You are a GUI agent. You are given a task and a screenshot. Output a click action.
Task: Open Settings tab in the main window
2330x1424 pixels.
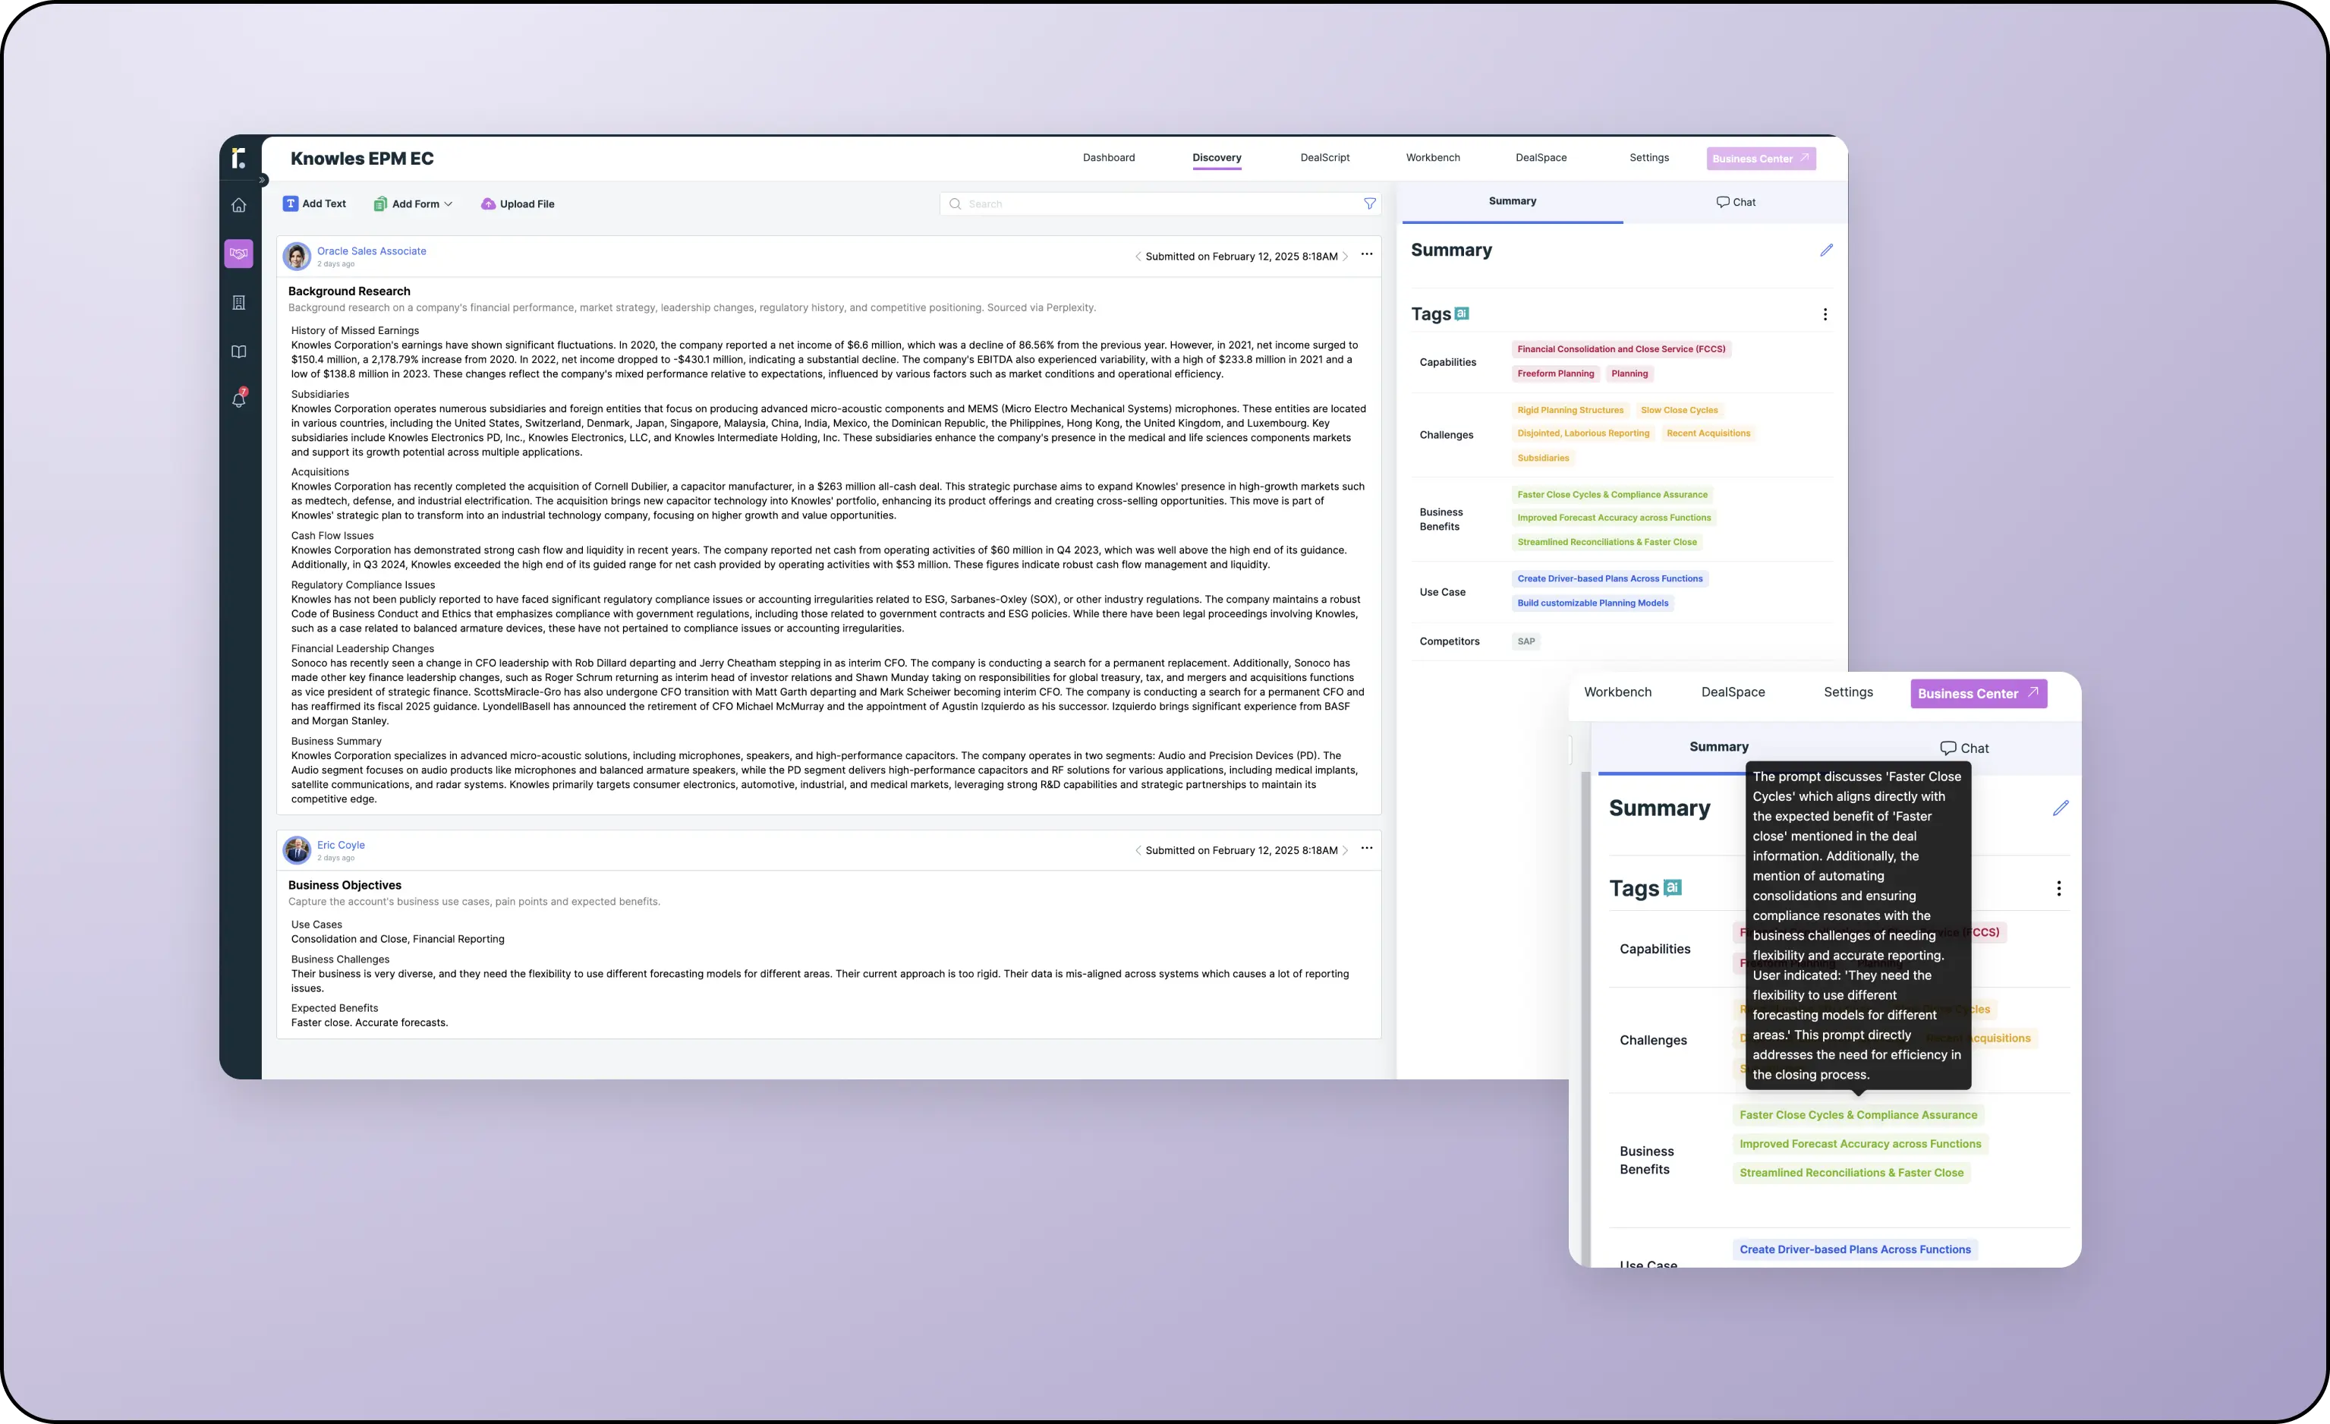click(1648, 158)
